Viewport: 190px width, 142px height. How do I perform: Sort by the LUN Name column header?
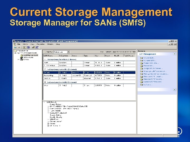[51, 56]
